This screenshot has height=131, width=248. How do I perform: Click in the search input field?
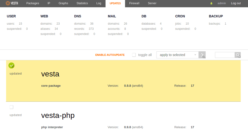point(225,55)
